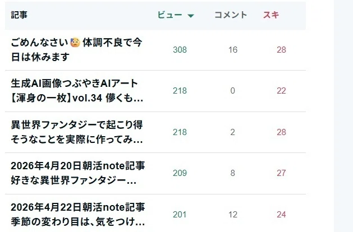
Task: Click comment count 0 for vol.34 article
Action: 232,91
